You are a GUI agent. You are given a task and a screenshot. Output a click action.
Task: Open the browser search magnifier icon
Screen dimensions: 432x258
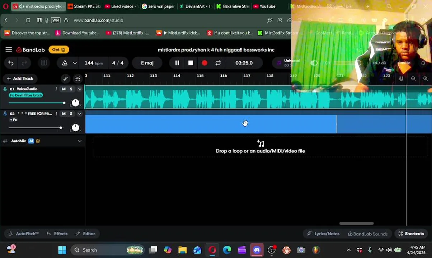click(269, 20)
